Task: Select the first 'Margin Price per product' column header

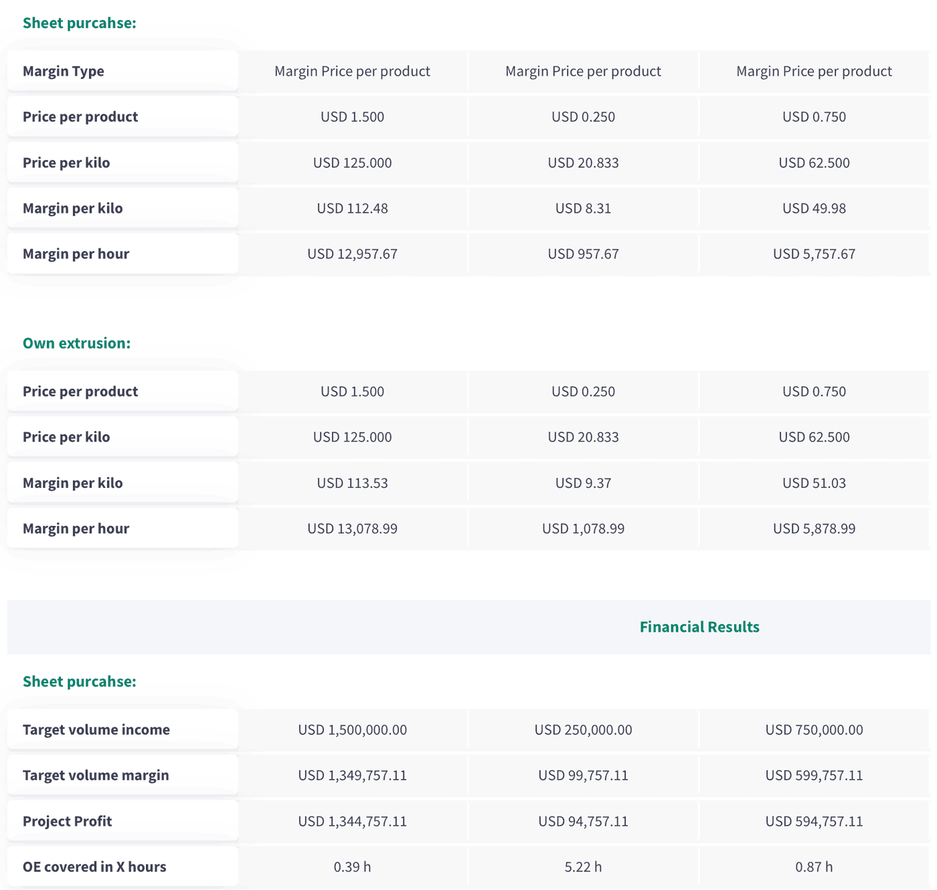Action: [x=352, y=71]
